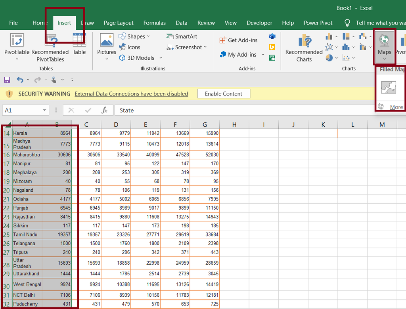Switch to the Insert ribbon tab

(x=64, y=23)
